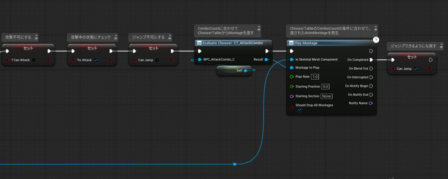Click the purple Notify Name output pin
Image resolution: width=448 pixels, height=179 pixels.
(371, 103)
